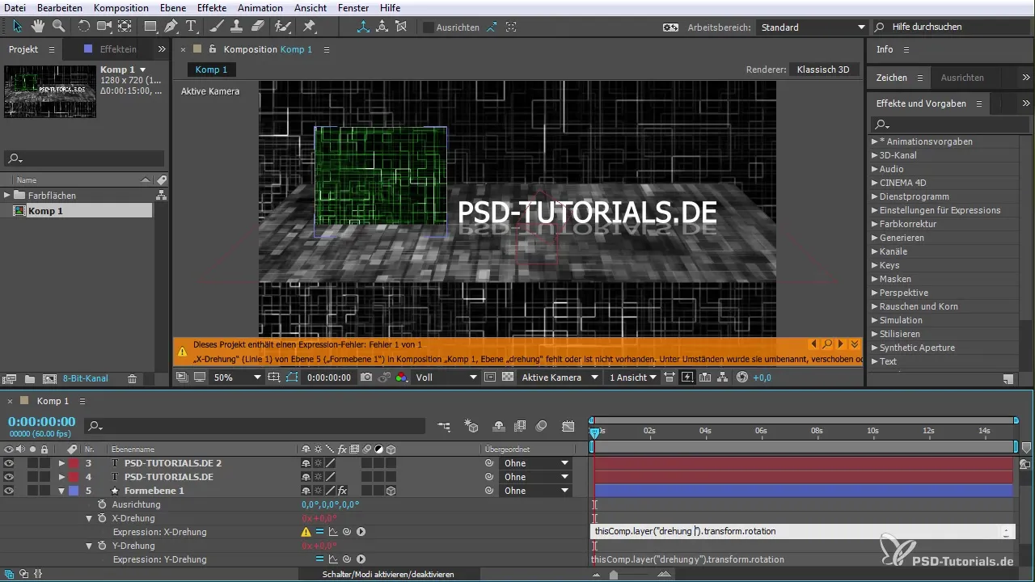Toggle 3D layer switch for Formebene 1

point(391,491)
